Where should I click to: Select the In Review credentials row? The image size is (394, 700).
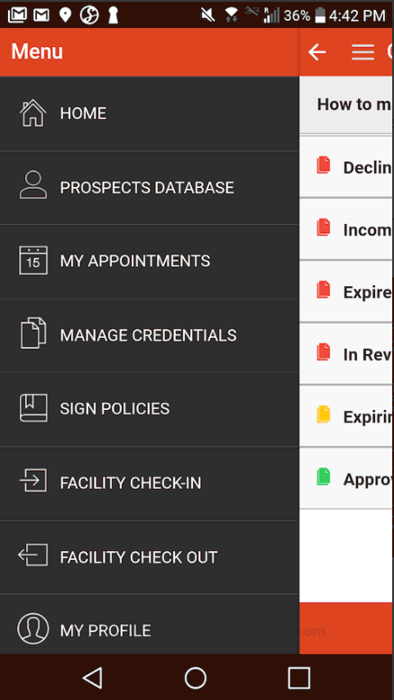click(x=346, y=353)
